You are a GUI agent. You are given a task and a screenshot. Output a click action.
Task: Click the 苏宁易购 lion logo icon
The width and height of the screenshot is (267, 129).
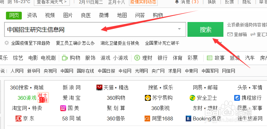pyautogui.click(x=148, y=98)
